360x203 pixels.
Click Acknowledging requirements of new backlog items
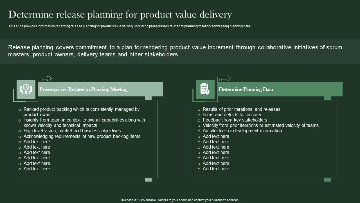coord(82,136)
